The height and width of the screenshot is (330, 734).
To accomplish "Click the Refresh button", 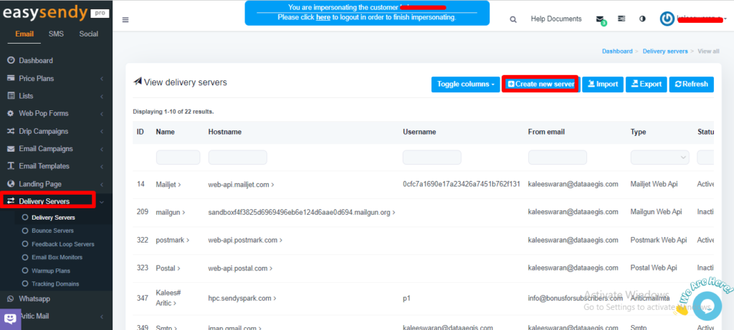I will pos(691,84).
